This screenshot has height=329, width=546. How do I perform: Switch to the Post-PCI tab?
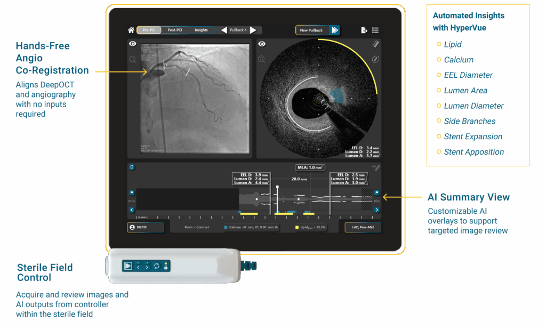coord(174,30)
